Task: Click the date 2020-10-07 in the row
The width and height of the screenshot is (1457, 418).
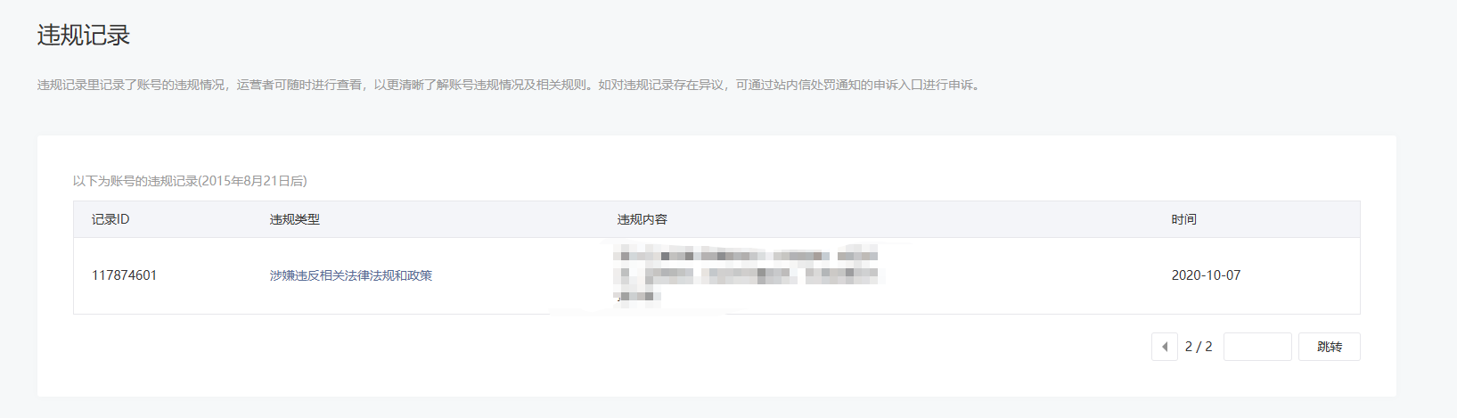Action: [x=1206, y=275]
